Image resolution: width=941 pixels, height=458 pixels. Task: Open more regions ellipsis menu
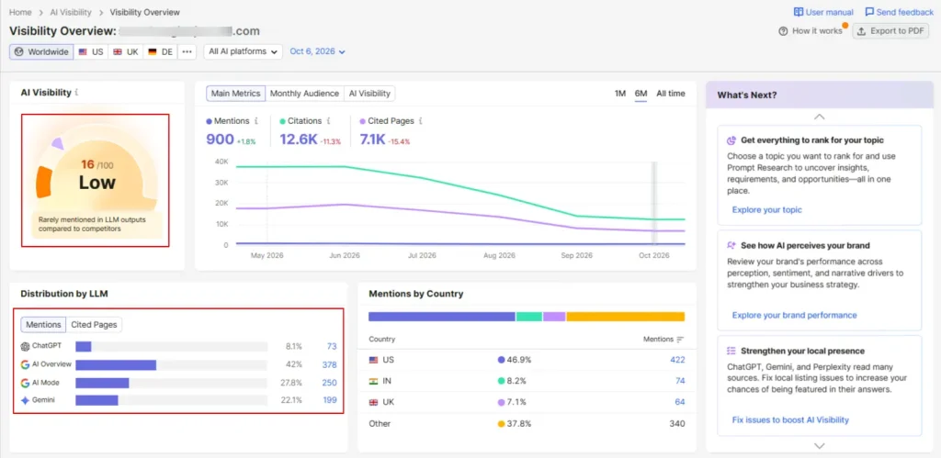point(187,51)
